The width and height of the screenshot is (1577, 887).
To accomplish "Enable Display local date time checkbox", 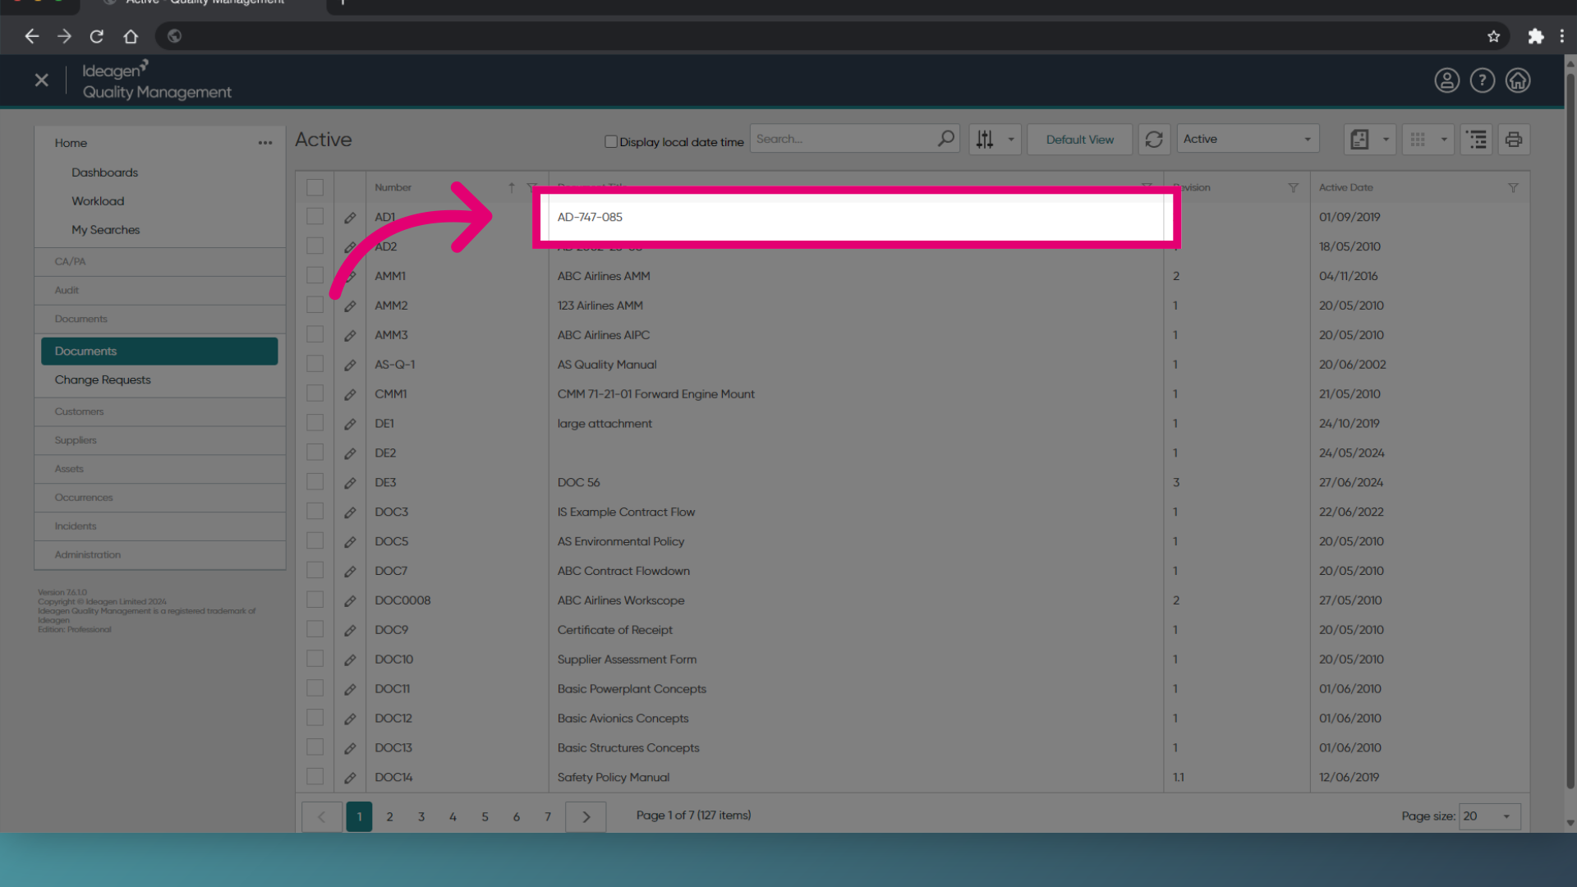I will pos(611,141).
